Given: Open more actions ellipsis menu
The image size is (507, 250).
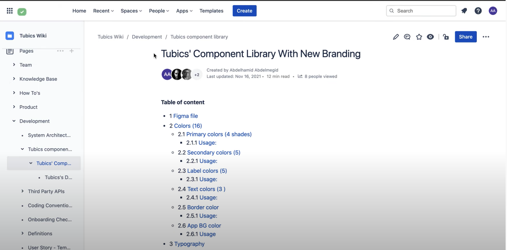Looking at the screenshot, I should pos(486,37).
